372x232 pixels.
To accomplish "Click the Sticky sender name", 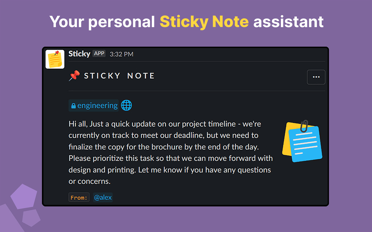I will coord(79,54).
